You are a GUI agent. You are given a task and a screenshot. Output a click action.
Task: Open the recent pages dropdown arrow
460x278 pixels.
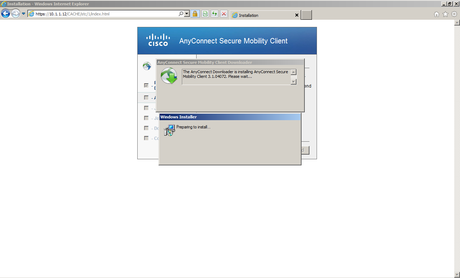pos(23,14)
